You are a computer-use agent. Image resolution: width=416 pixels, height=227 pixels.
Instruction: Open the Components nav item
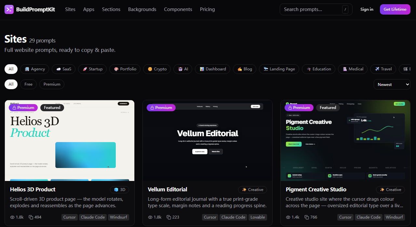pos(178,9)
